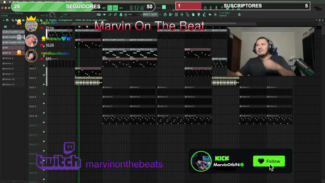This screenshot has height=183, width=325.
Task: Open the shopping cart content library
Action: point(215,14)
